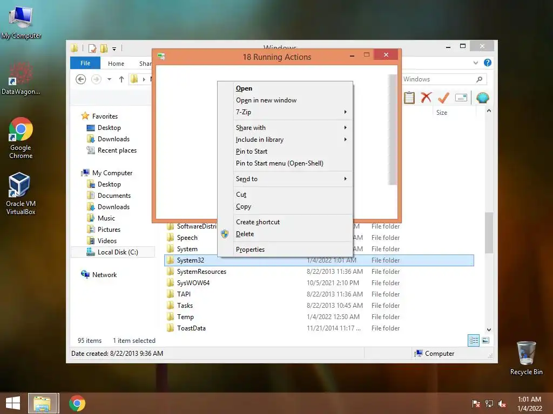Click Chrome icon in the taskbar

click(x=77, y=403)
